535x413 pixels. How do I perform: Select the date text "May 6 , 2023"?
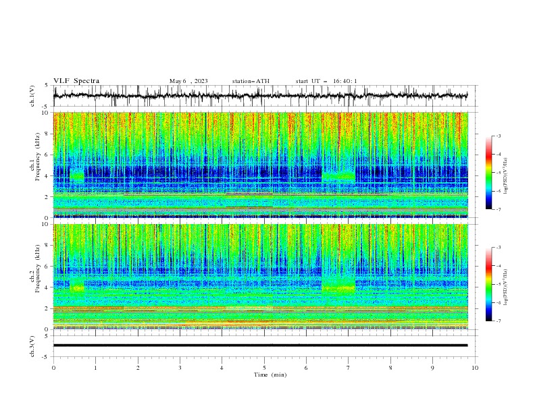click(188, 81)
